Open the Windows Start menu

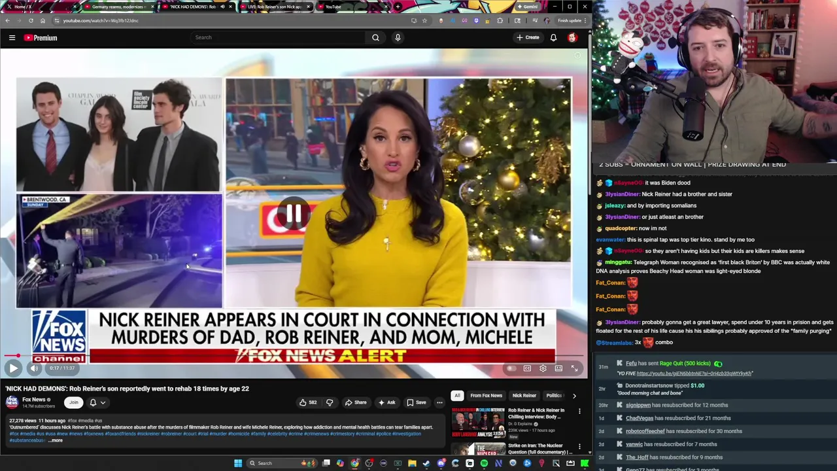click(238, 463)
